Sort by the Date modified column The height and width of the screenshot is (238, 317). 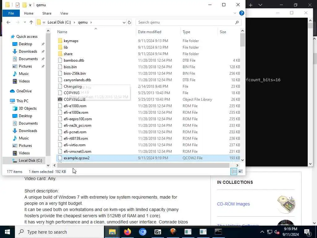[150, 32]
